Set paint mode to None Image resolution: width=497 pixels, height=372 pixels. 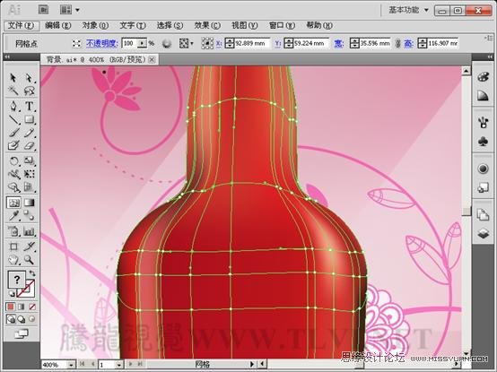[32, 307]
